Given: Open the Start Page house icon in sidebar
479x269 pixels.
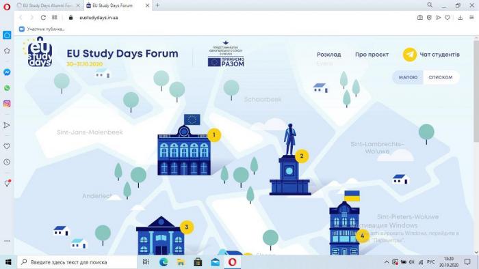Looking at the screenshot, I should (x=7, y=35).
